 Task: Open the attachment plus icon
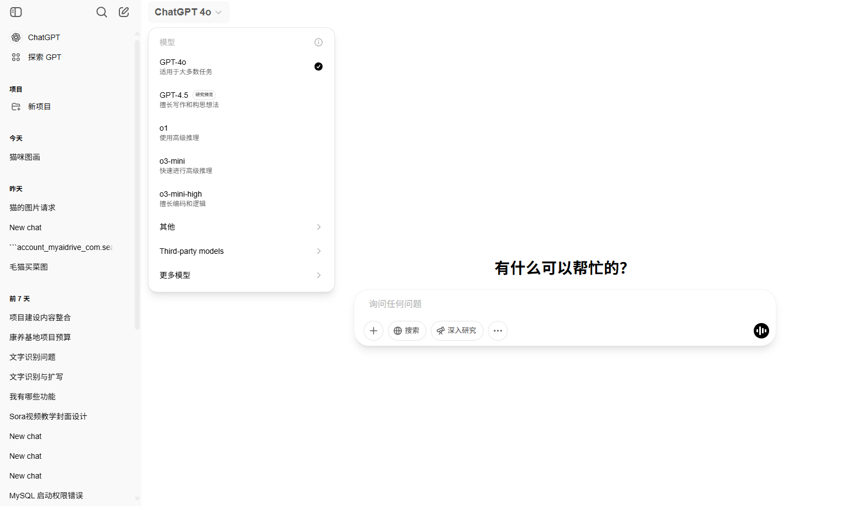point(373,330)
